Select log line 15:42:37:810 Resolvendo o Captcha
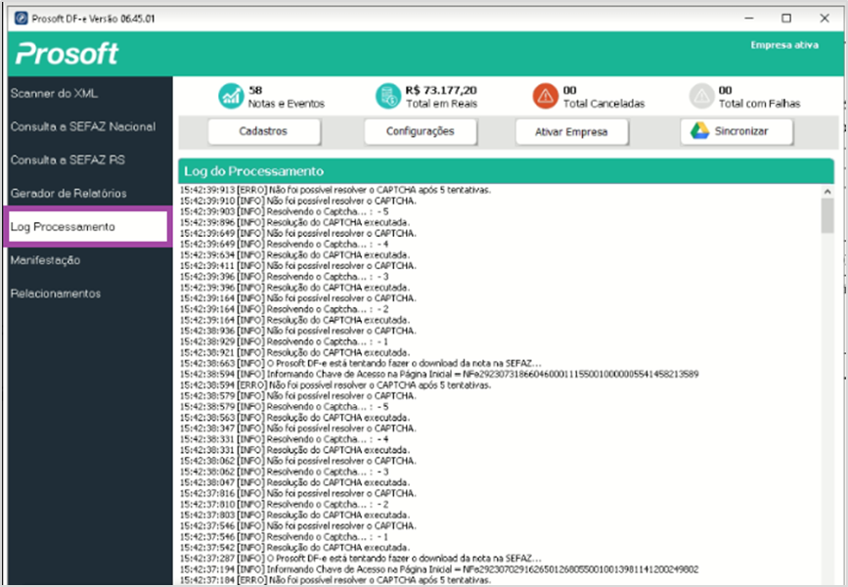 (284, 504)
